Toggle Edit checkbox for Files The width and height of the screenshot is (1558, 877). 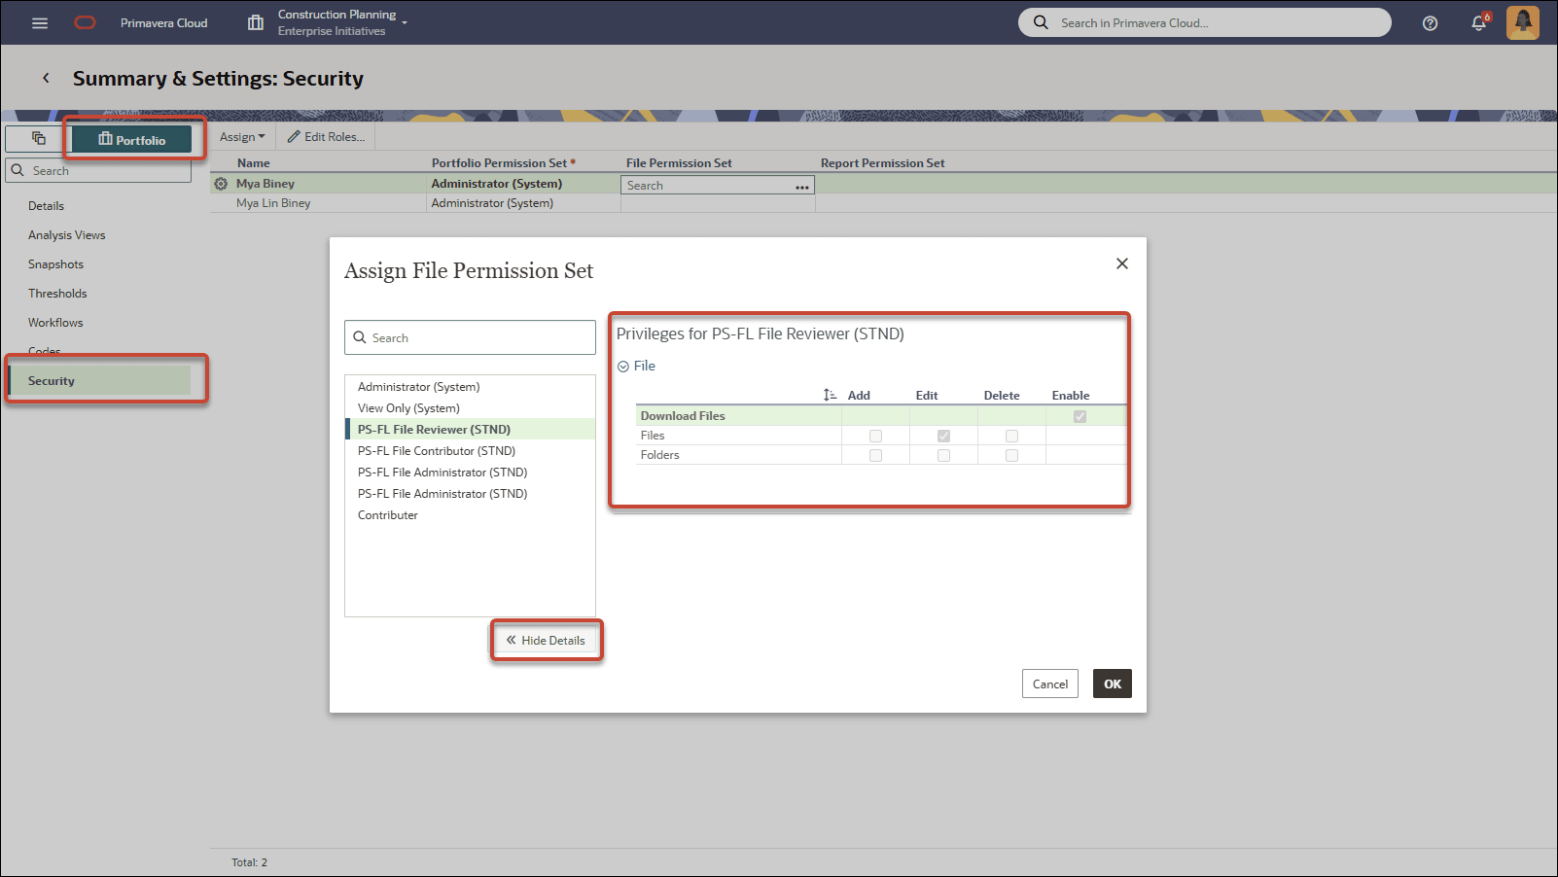pyautogui.click(x=943, y=436)
